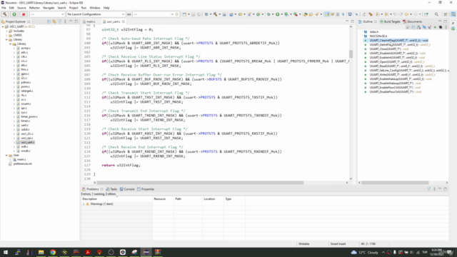Image resolution: width=457 pixels, height=257 pixels.
Task: Click the launch target settings gear icon
Action: (x=177, y=14)
